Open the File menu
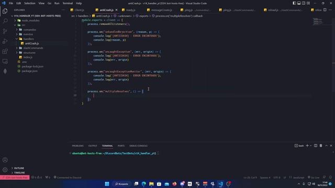The height and width of the screenshot is (188, 335). (11, 3)
